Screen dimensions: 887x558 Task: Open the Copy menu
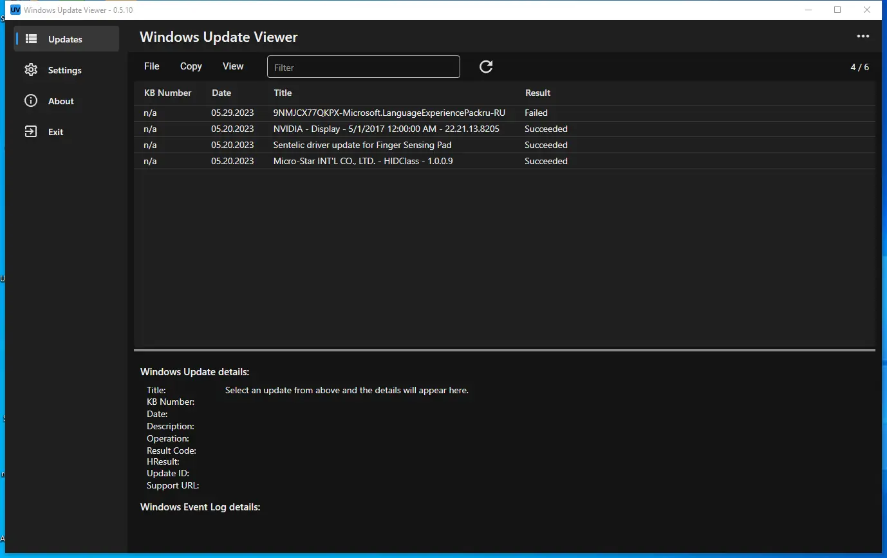pos(191,66)
